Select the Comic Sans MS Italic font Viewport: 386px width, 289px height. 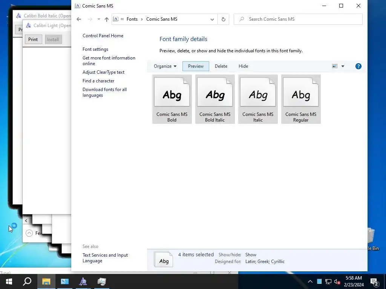click(x=258, y=99)
